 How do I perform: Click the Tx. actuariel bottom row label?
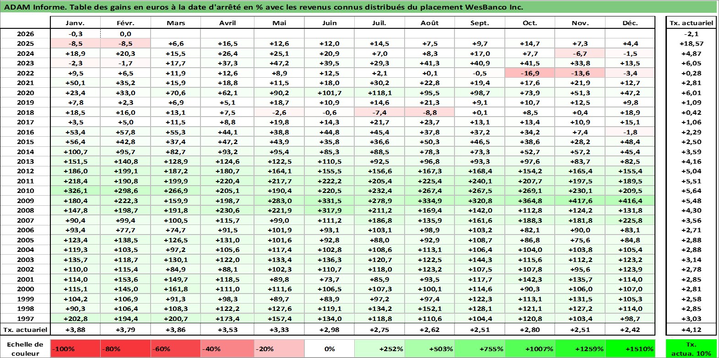(25, 330)
